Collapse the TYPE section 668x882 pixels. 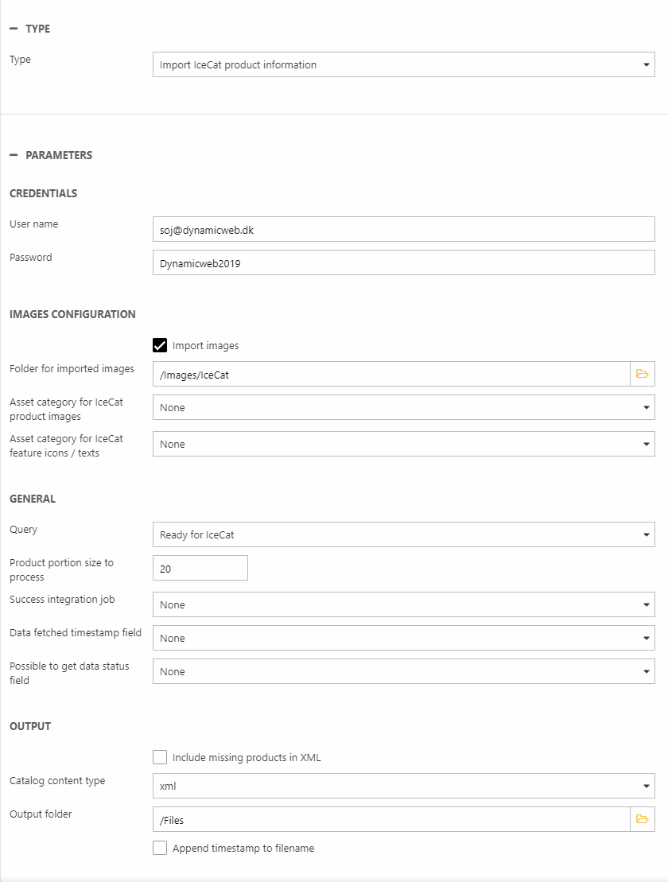tap(14, 29)
